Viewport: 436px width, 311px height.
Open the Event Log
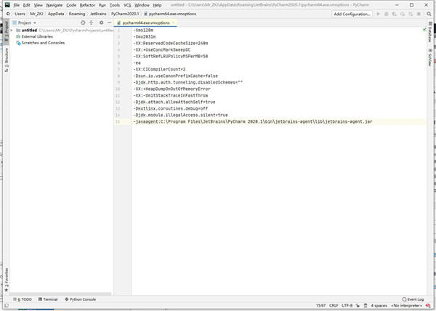tap(413, 299)
